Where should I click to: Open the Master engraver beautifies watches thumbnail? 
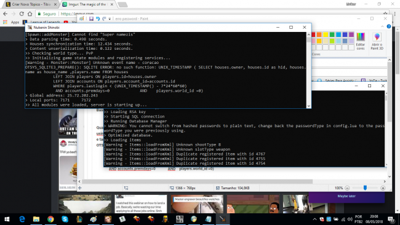click(x=197, y=204)
